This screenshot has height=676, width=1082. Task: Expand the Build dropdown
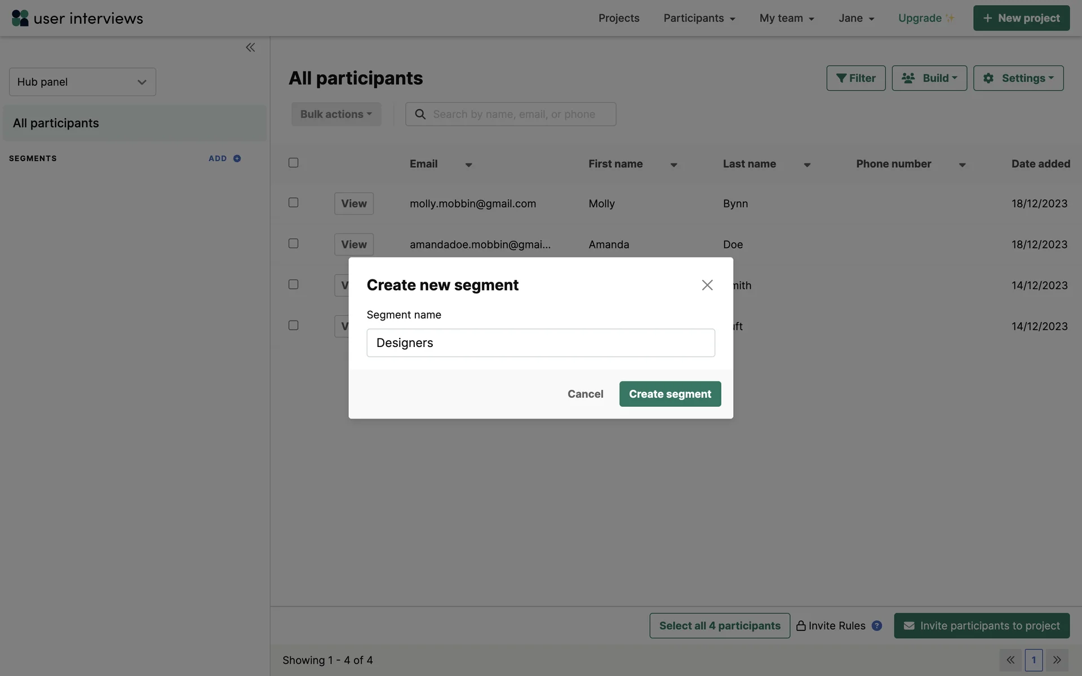[x=929, y=78]
